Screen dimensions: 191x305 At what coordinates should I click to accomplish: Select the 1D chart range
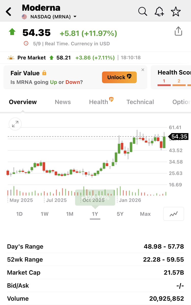[x=19, y=214]
